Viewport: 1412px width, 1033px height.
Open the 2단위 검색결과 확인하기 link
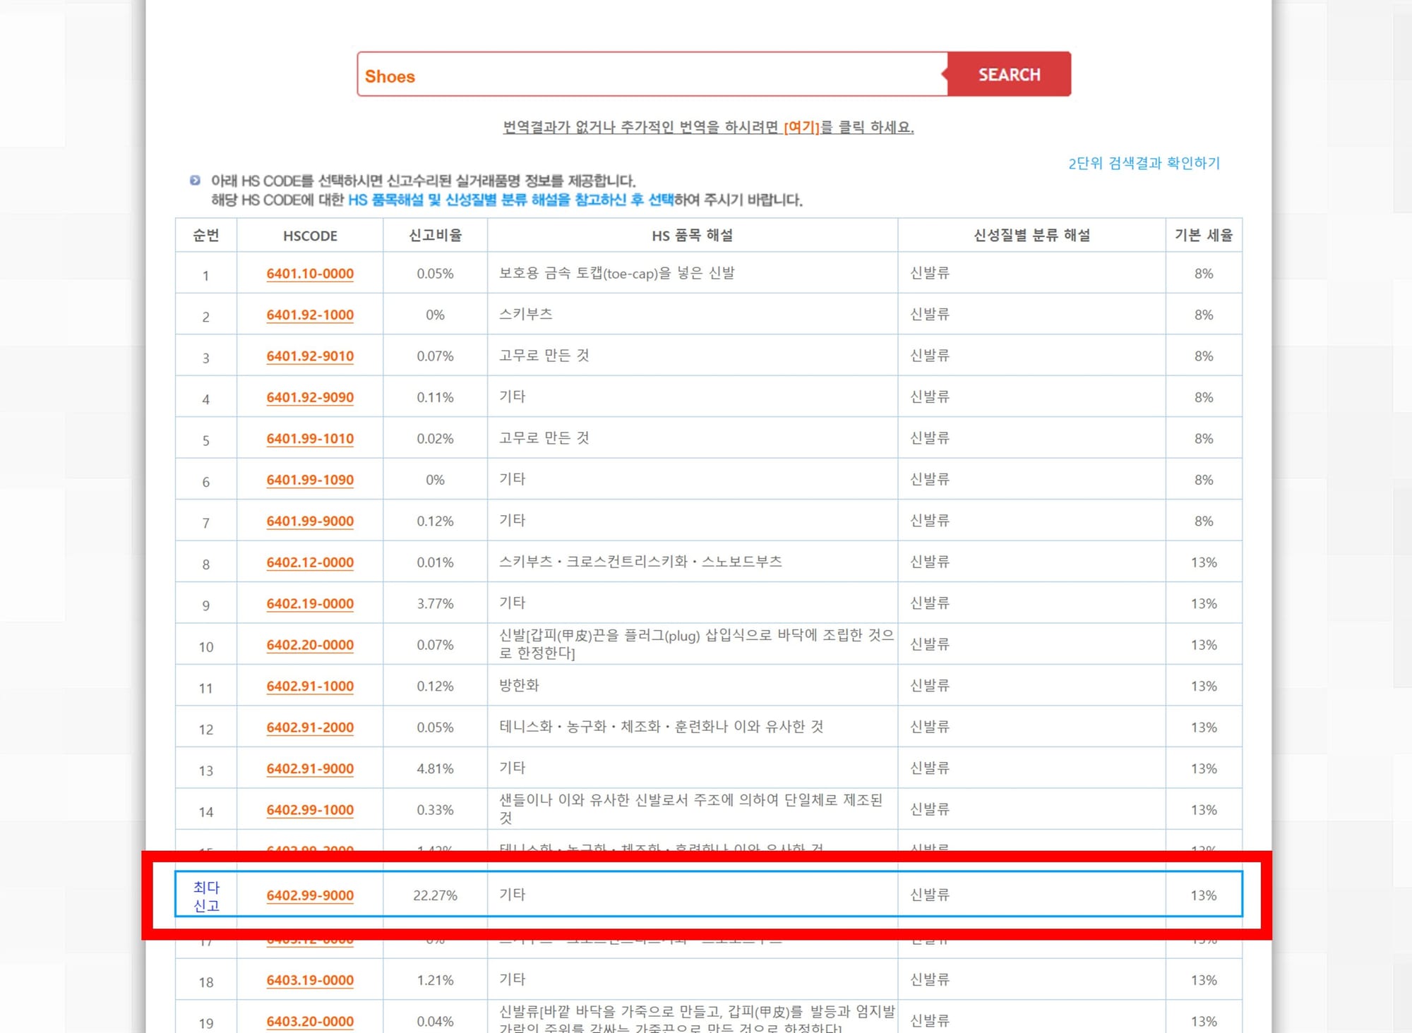point(1144,164)
